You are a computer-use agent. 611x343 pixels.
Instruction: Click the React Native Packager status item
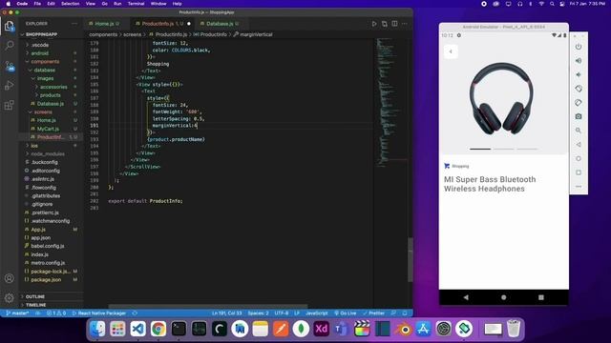[99, 313]
